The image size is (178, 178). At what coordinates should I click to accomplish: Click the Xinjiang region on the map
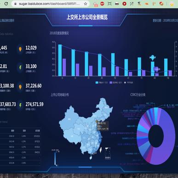[x=69, y=118]
